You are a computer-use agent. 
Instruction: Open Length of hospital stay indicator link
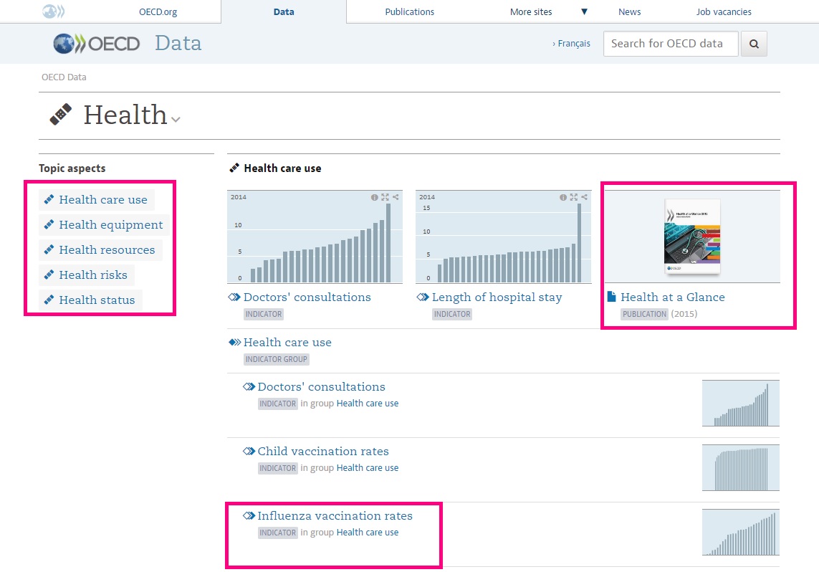point(497,297)
